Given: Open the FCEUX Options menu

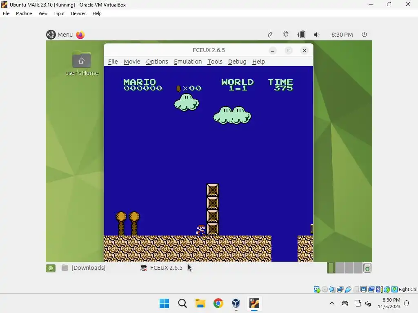Looking at the screenshot, I should [157, 62].
